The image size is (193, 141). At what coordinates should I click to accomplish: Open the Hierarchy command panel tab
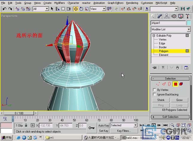click(x=166, y=16)
